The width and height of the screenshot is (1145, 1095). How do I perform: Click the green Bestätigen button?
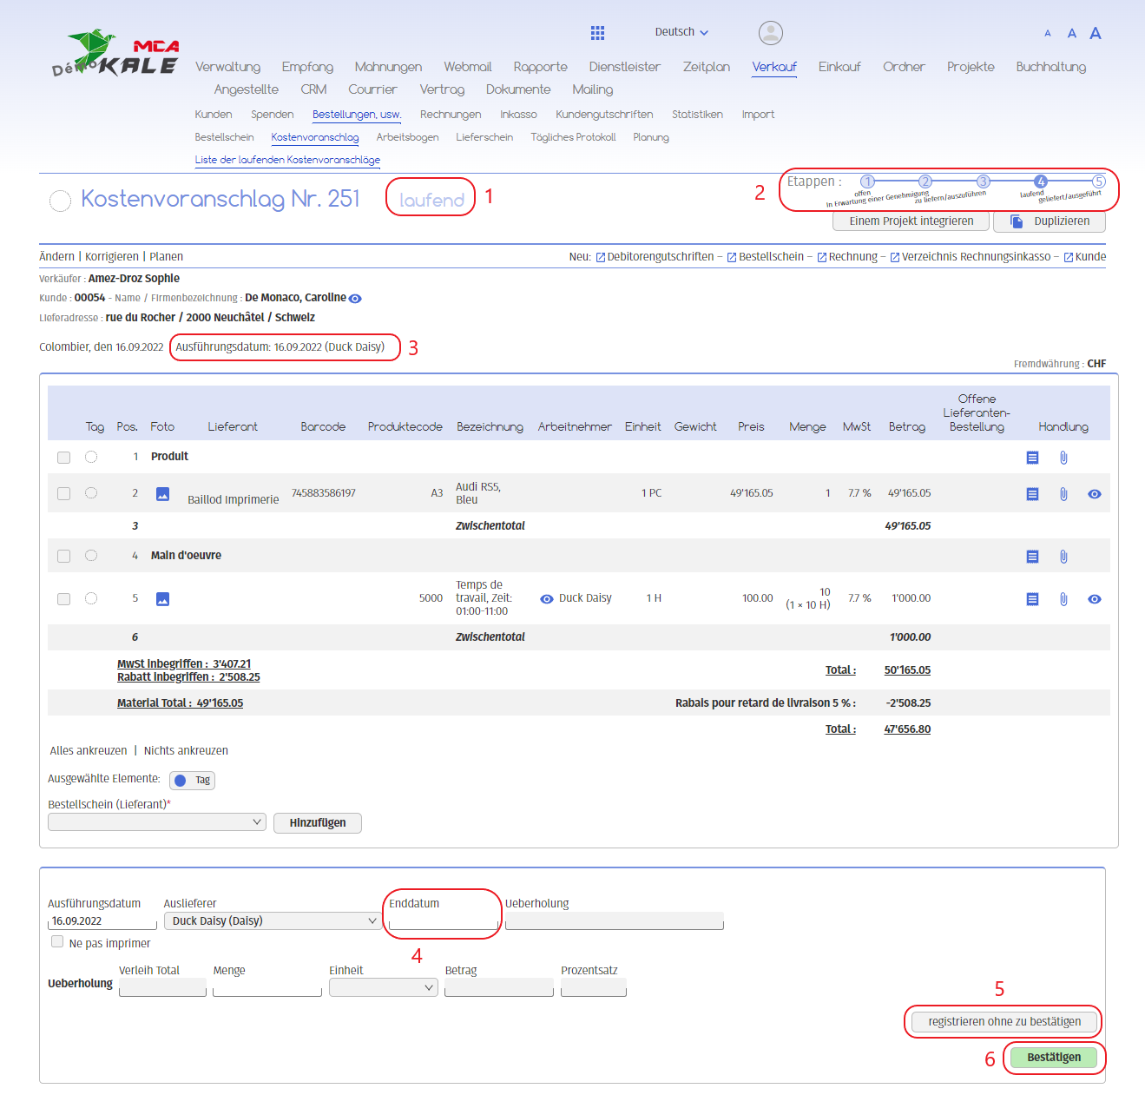pyautogui.click(x=1053, y=1058)
